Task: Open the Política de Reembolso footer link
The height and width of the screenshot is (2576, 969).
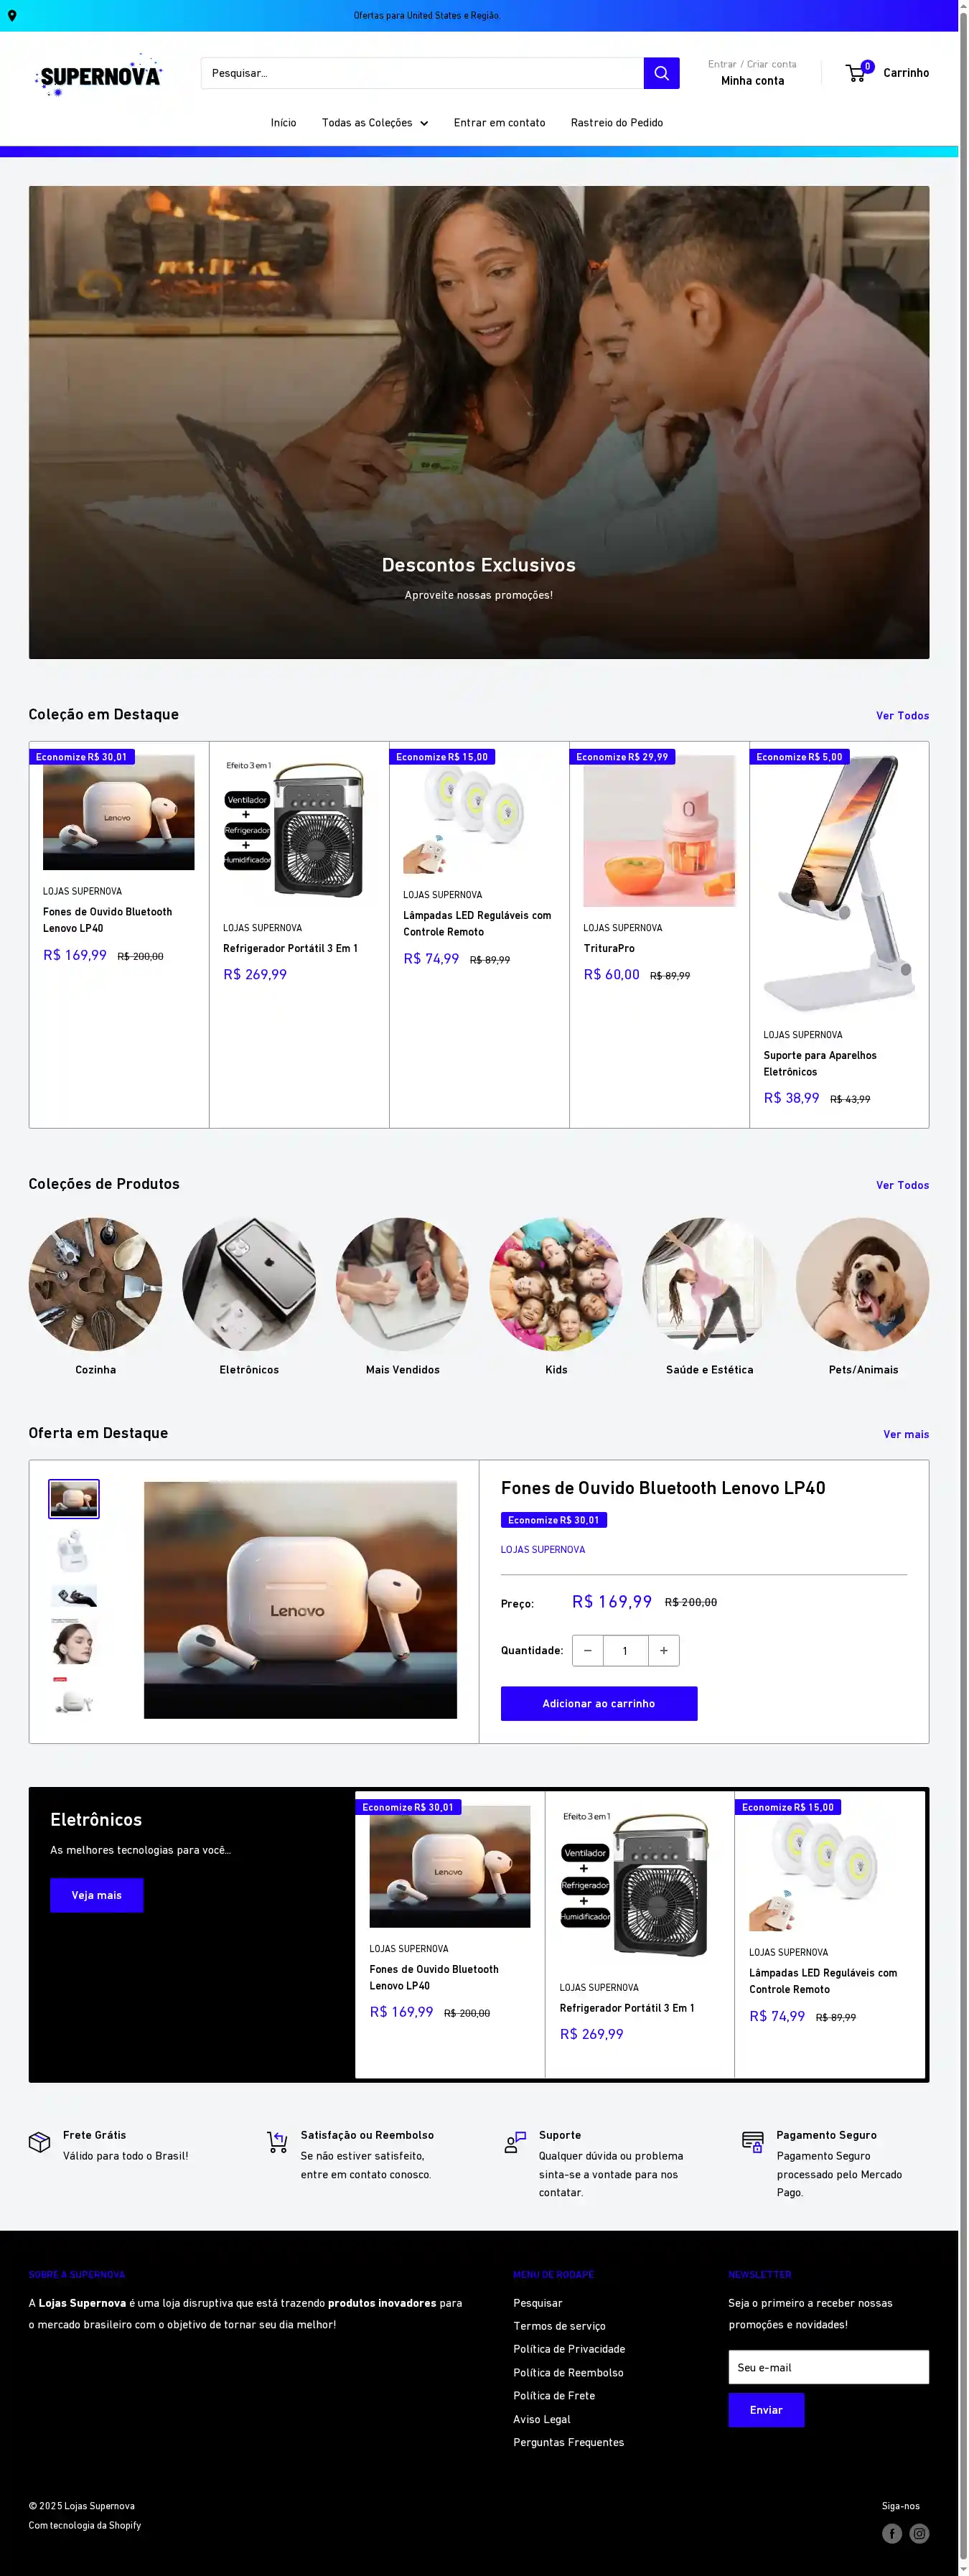Action: (568, 2372)
